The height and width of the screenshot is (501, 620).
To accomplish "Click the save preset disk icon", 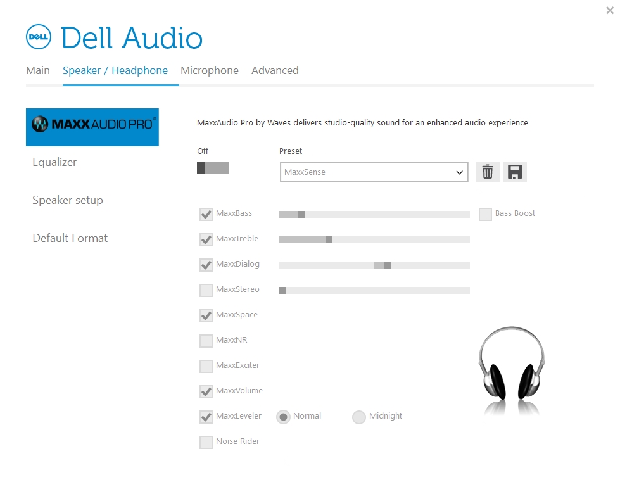I will (x=514, y=171).
